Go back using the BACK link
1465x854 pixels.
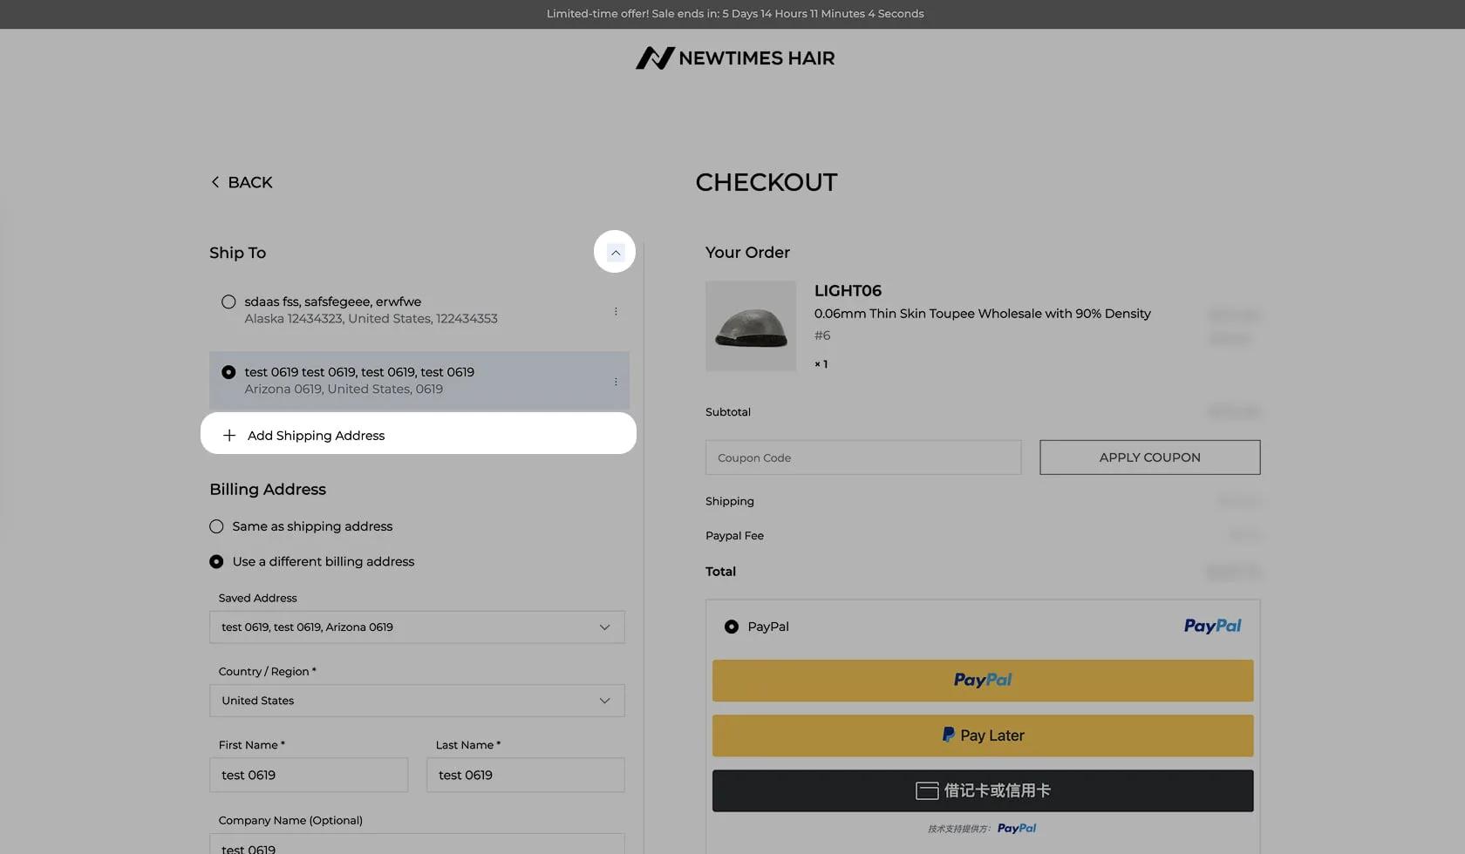coord(242,182)
